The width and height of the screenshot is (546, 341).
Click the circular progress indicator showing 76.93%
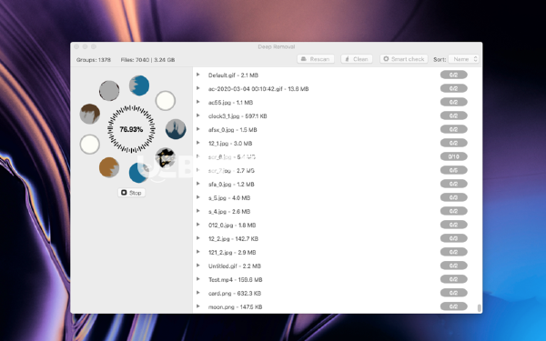pos(131,129)
